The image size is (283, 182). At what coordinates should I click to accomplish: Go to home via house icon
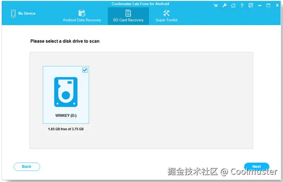coord(233,6)
